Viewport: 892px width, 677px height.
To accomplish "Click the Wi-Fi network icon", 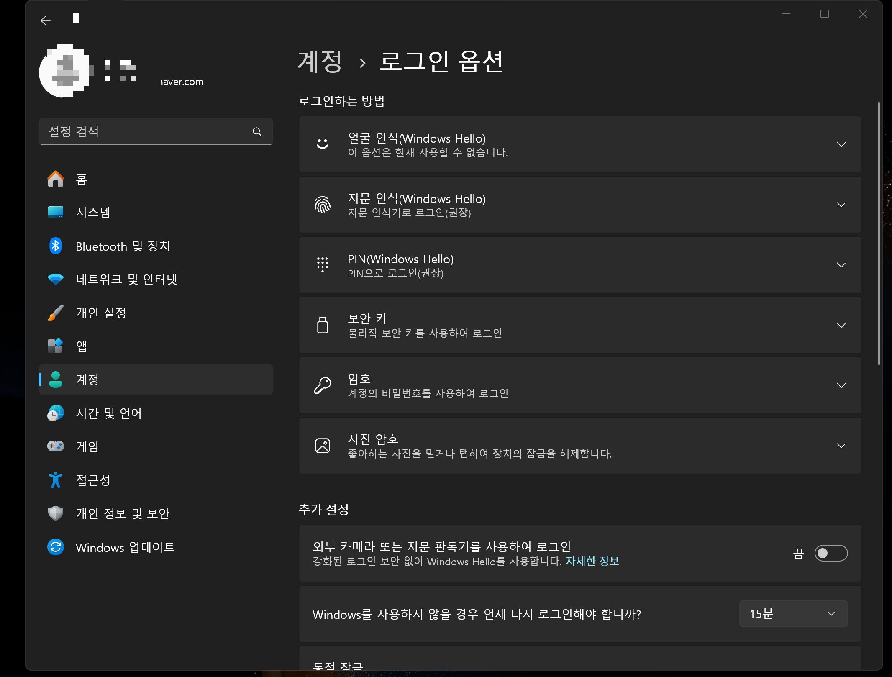I will pos(56,279).
